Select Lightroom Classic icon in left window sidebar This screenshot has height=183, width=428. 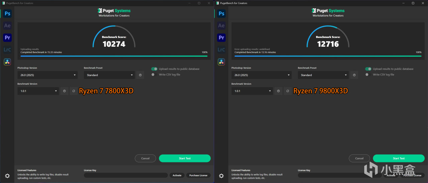(x=7, y=50)
